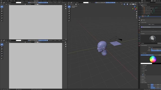Select the Fill tool in the top image editor
161x90 pixels.
point(2,16)
